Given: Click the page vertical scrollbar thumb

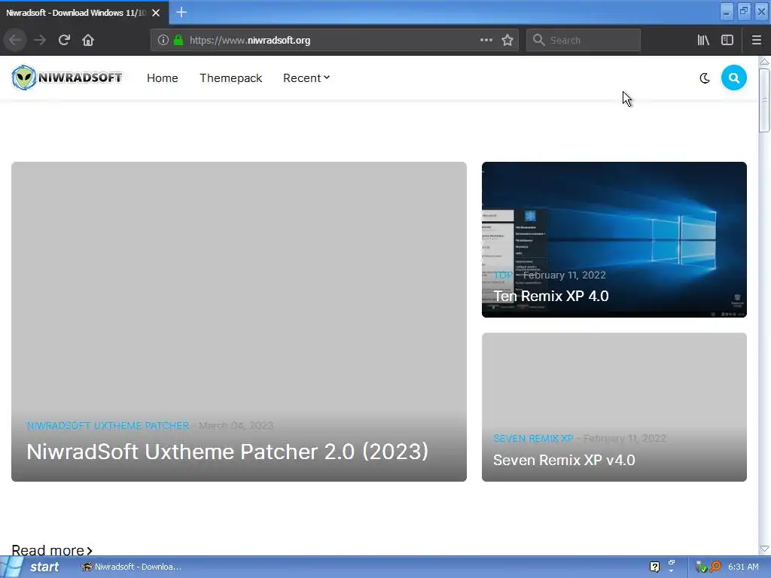Looking at the screenshot, I should (764, 100).
